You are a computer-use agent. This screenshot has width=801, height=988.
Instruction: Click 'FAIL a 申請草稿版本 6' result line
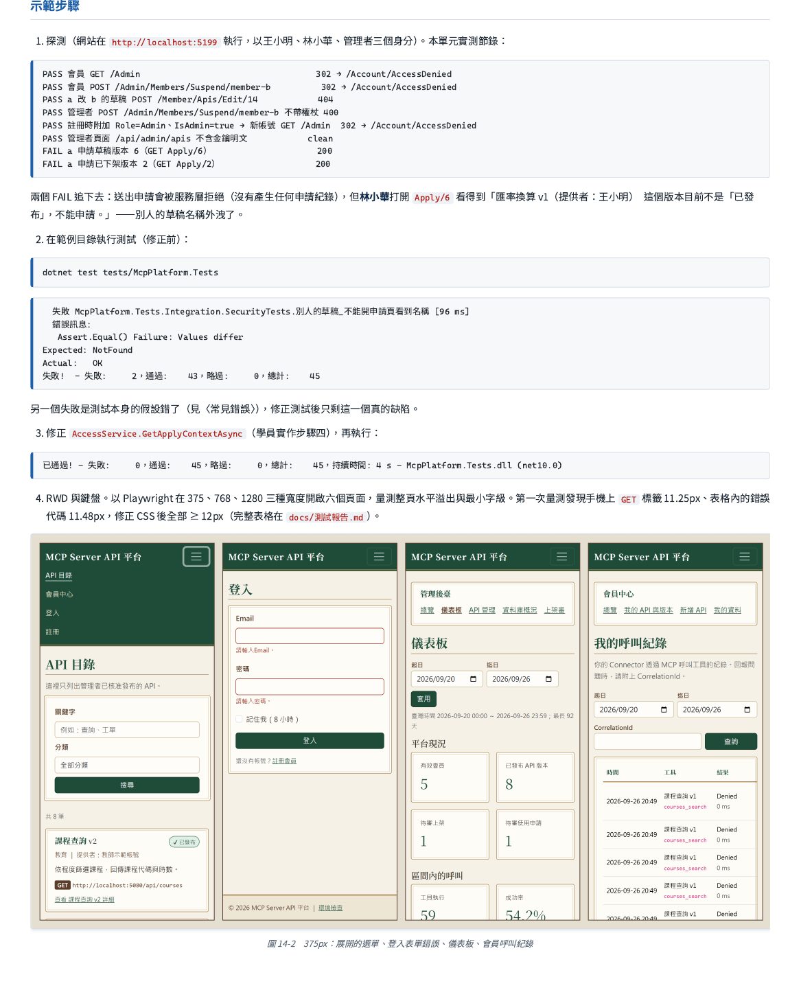[x=187, y=151]
